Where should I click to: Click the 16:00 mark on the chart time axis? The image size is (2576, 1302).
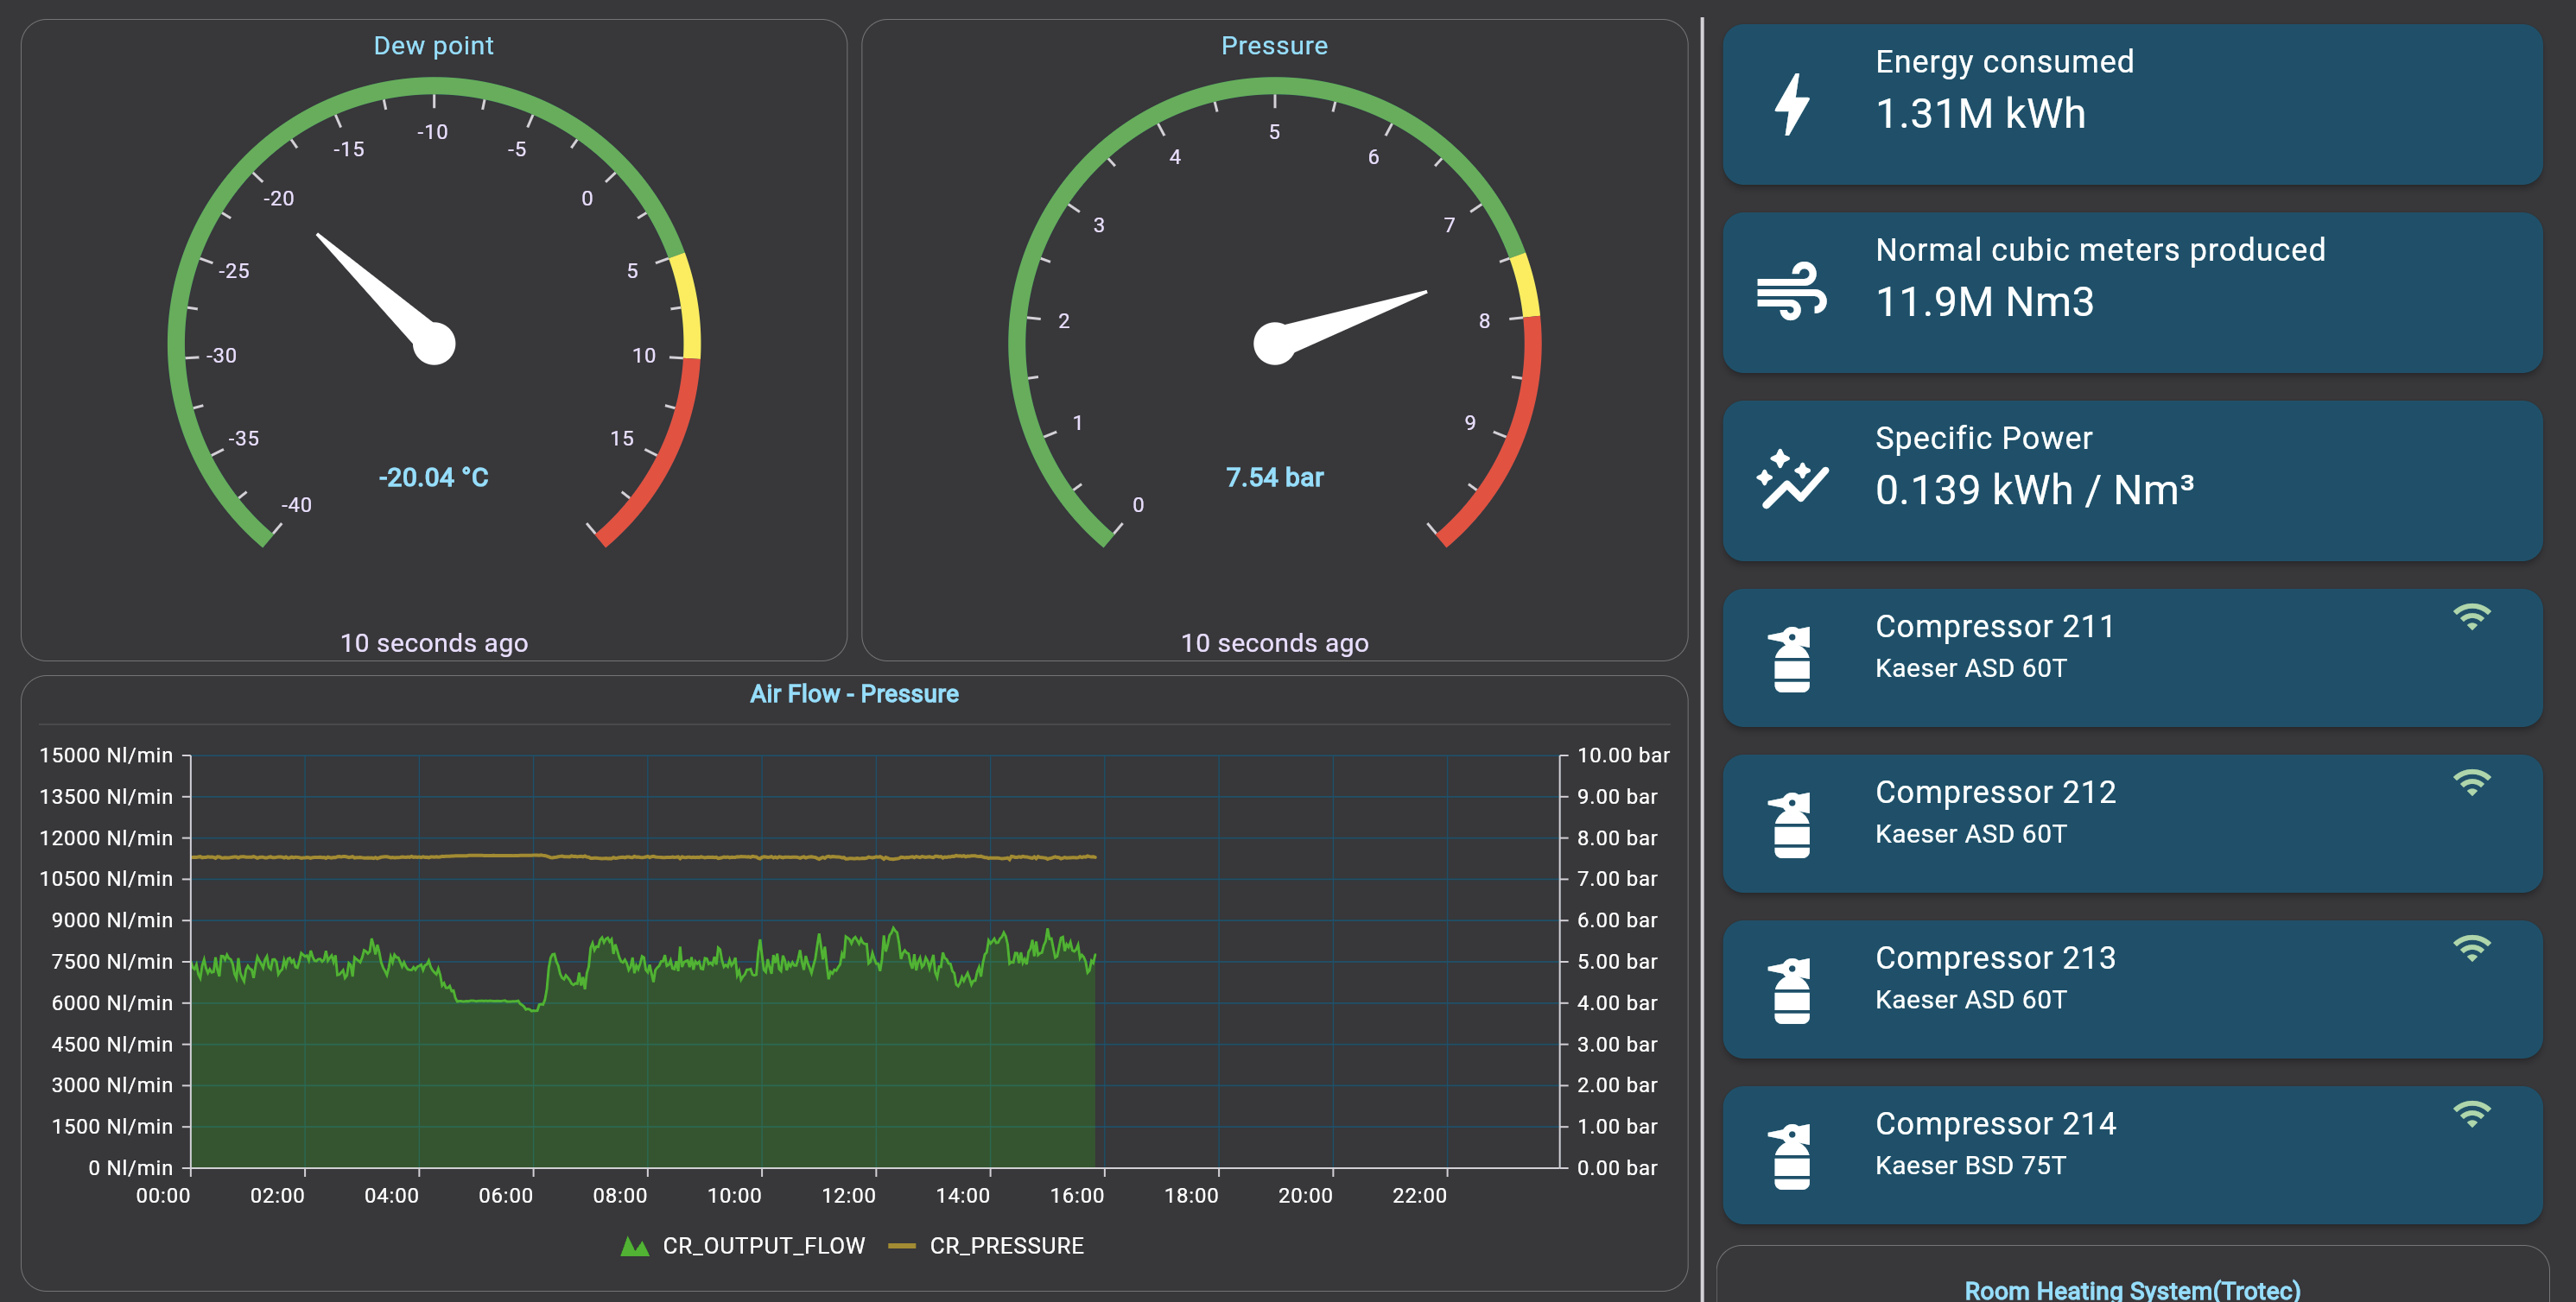(x=1077, y=1195)
